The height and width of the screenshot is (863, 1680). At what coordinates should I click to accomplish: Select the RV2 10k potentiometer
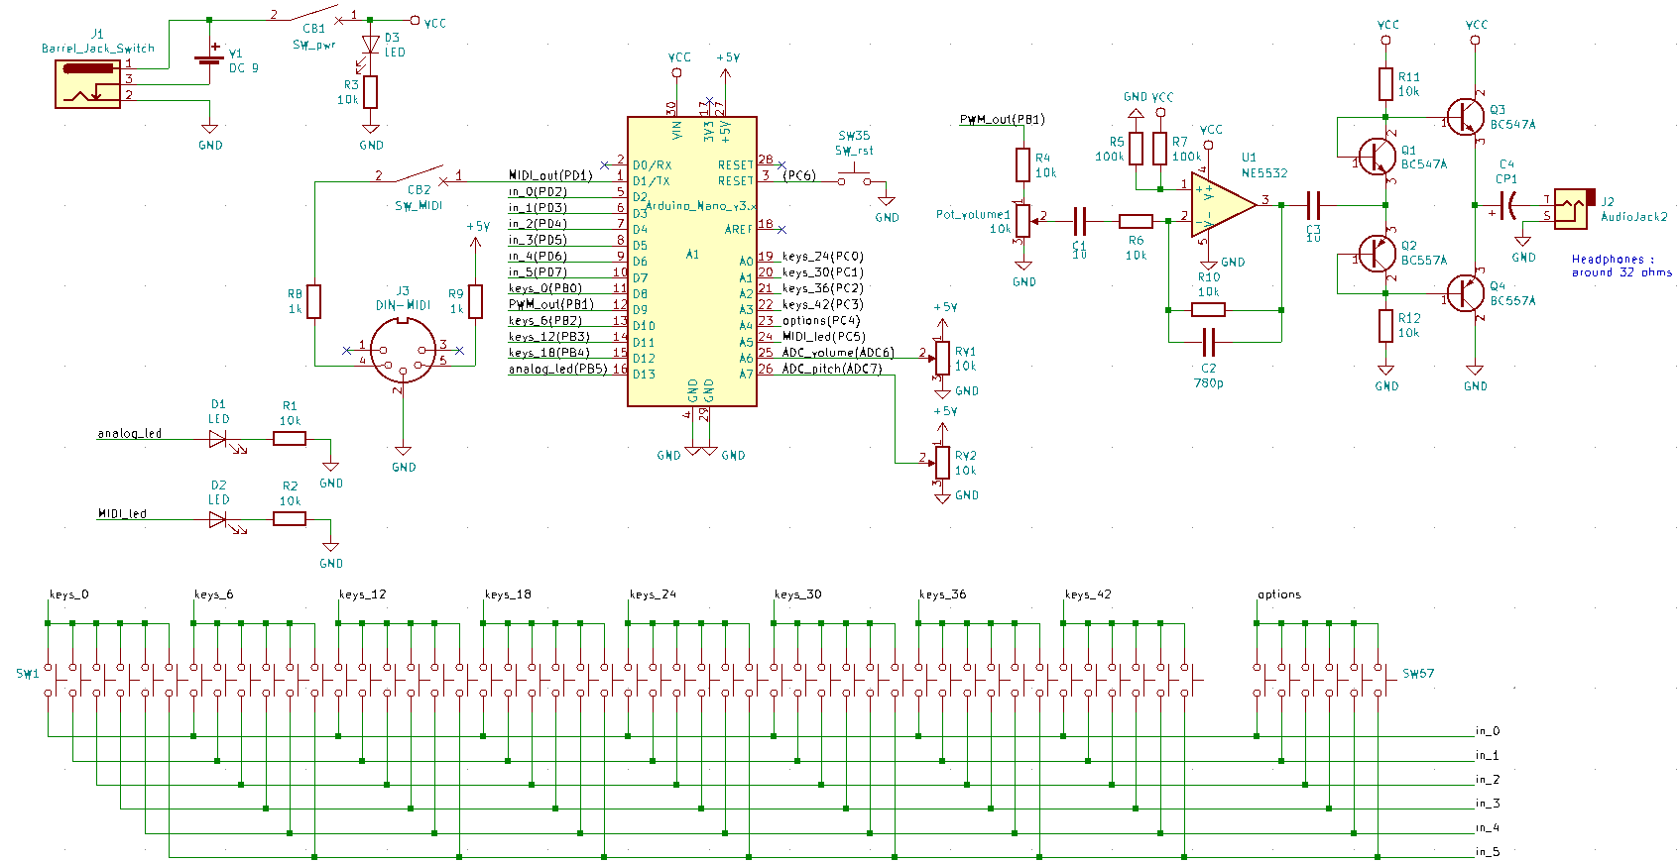coord(942,463)
